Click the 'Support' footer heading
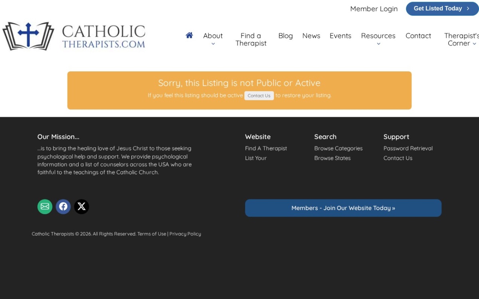479x299 pixels. pos(396,137)
